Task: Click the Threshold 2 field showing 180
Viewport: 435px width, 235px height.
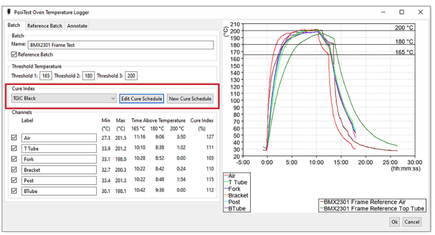Action: [x=88, y=76]
